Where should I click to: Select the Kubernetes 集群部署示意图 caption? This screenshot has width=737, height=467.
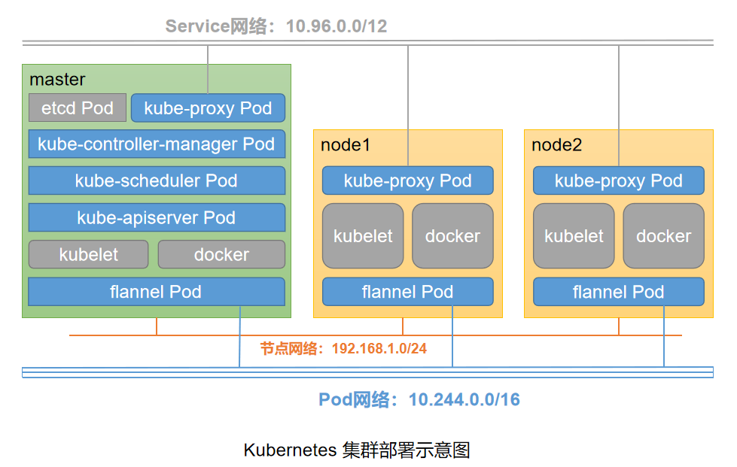357,450
